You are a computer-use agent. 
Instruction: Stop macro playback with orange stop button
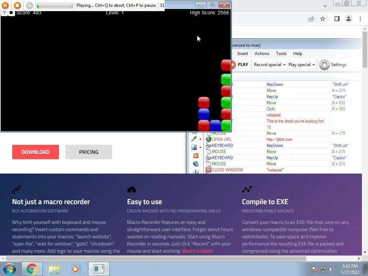pos(17,5)
